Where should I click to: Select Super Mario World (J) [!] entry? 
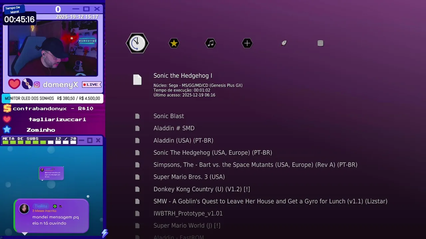tap(187, 226)
